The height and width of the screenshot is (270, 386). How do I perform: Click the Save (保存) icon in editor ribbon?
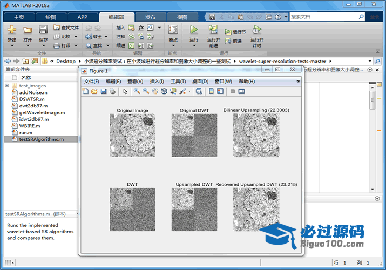click(x=43, y=30)
